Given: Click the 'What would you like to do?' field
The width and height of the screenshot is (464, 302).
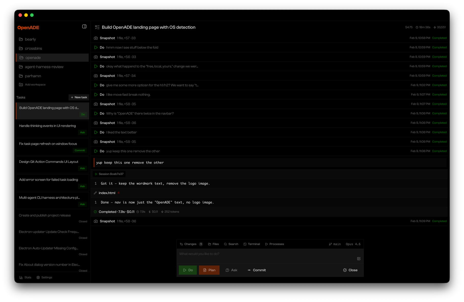Looking at the screenshot, I should pos(255,254).
